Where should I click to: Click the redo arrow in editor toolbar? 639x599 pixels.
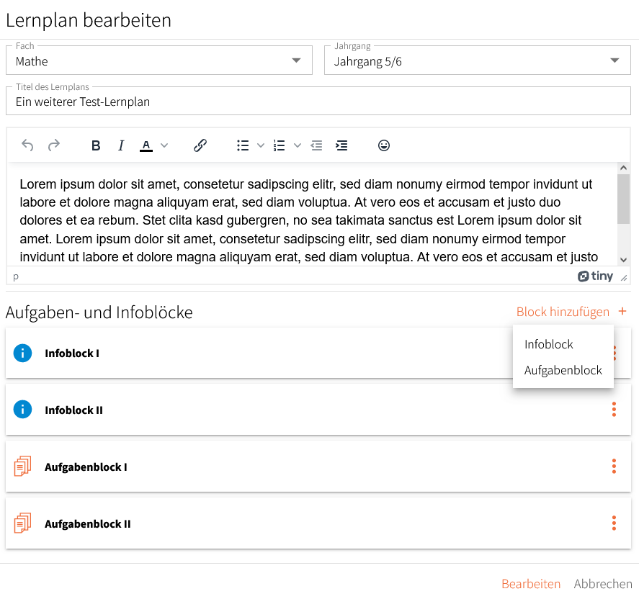point(54,145)
